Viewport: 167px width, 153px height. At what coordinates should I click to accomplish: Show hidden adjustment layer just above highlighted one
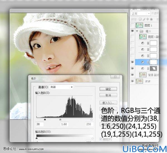(x=132, y=56)
